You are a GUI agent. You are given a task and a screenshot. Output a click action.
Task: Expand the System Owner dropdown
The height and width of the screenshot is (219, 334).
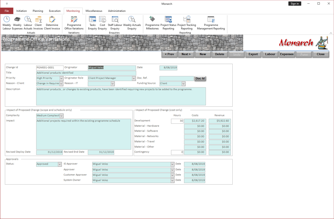[172, 180]
